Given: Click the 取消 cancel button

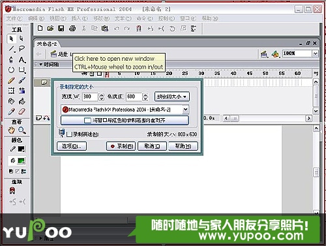Looking at the screenshot, I should tap(152, 146).
